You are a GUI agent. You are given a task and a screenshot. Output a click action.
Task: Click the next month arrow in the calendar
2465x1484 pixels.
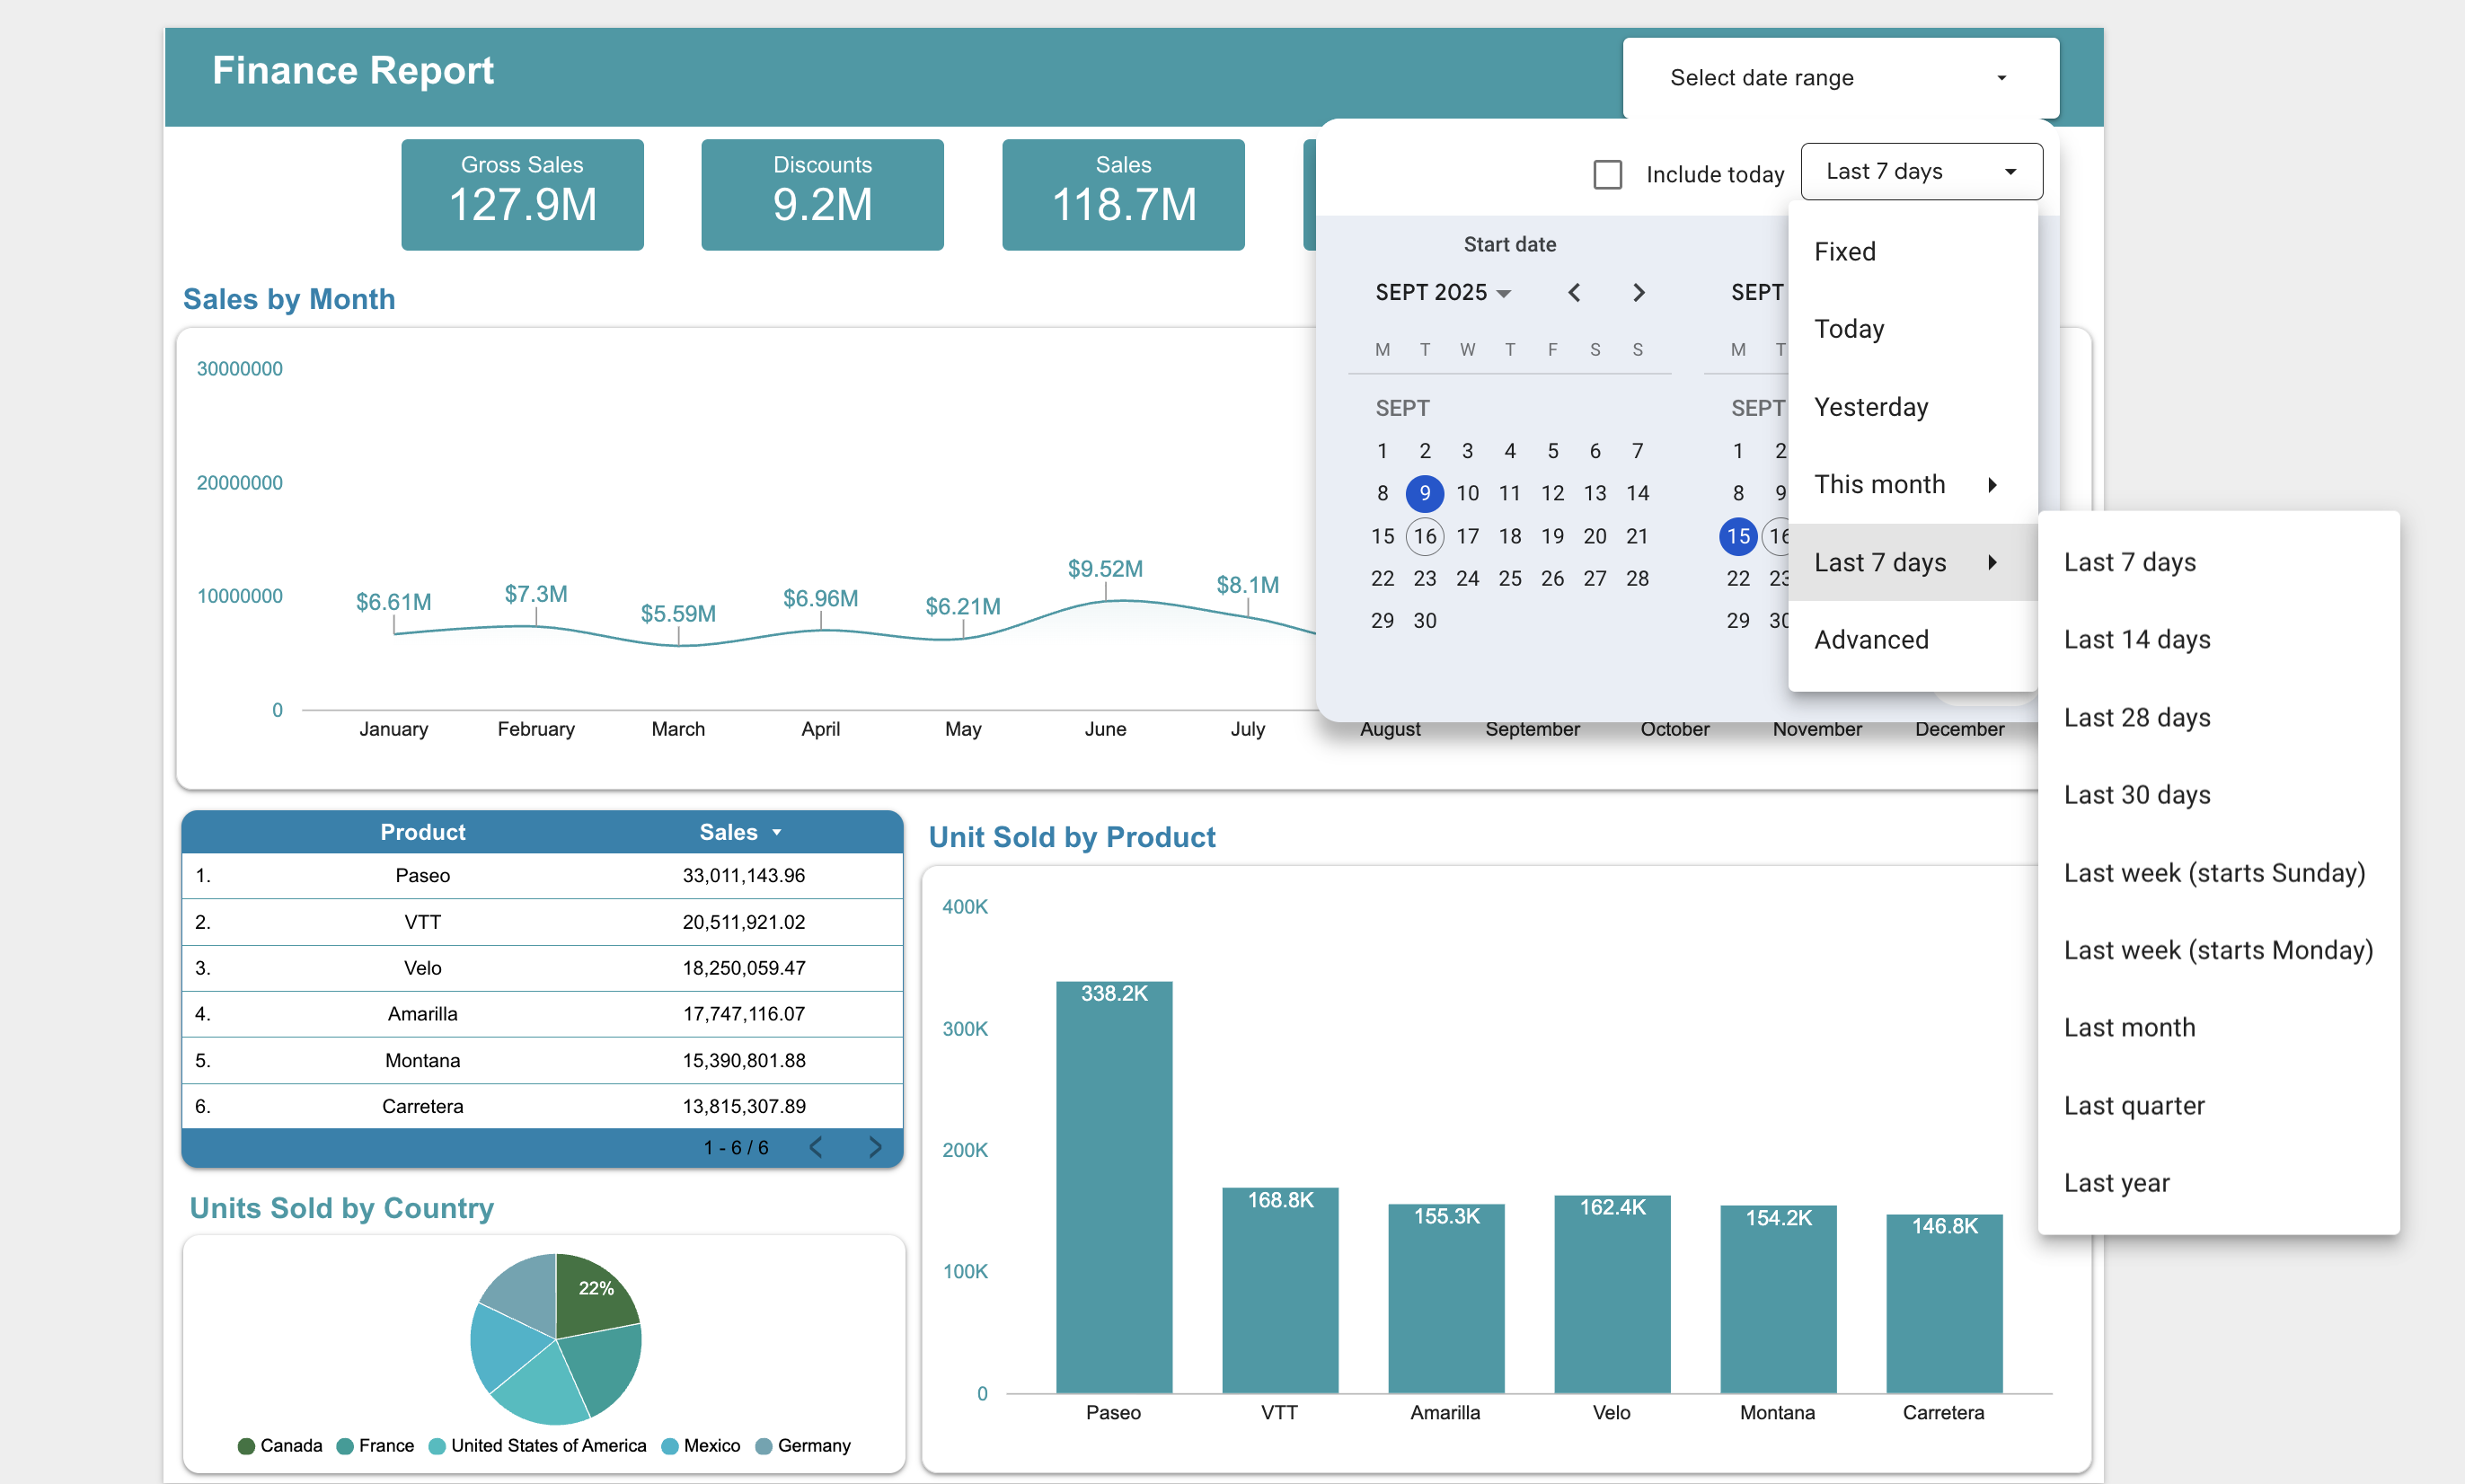click(1638, 292)
